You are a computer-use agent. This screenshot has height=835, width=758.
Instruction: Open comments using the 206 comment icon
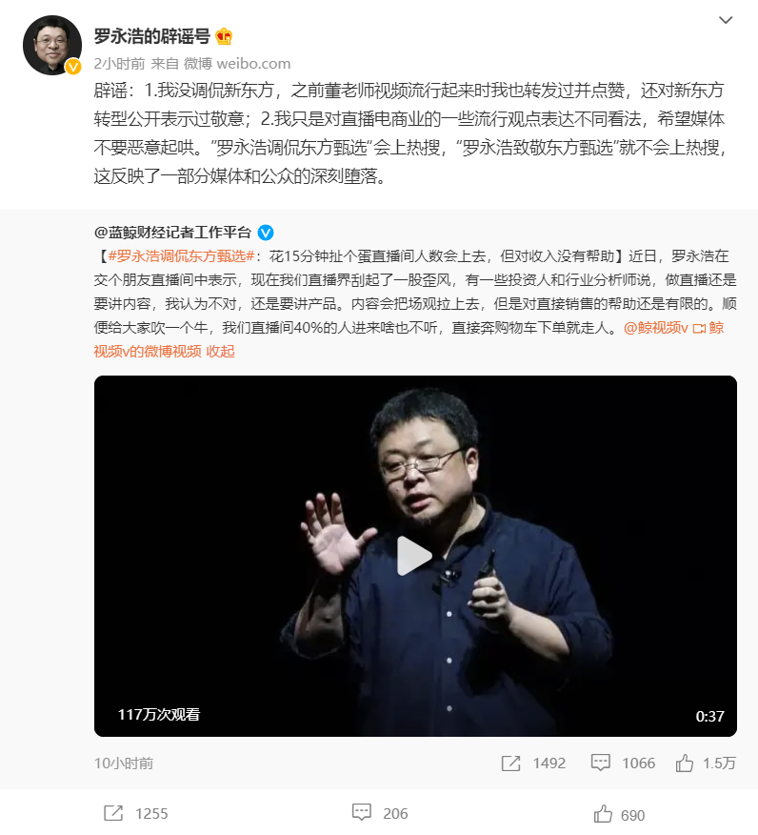[362, 813]
